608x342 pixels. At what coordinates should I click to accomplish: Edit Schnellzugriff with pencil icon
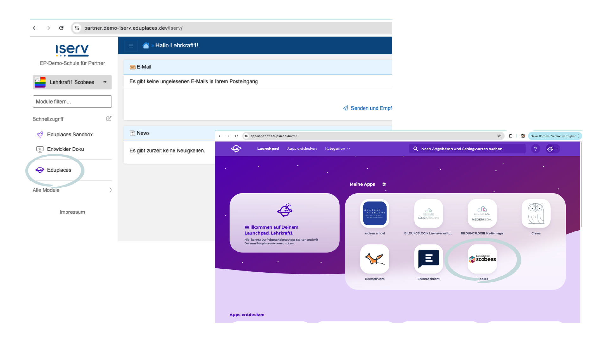[x=109, y=118]
